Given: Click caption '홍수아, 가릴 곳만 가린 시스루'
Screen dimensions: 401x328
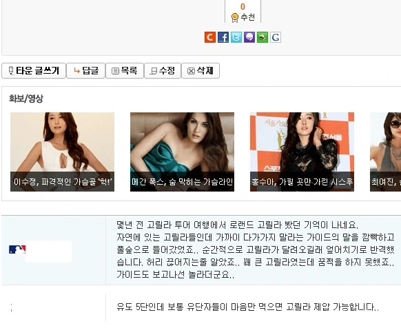Looking at the screenshot, I should [x=302, y=182].
